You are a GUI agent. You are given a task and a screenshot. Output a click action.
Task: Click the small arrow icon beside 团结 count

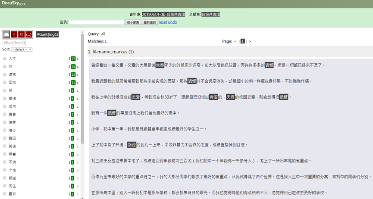coord(78,83)
